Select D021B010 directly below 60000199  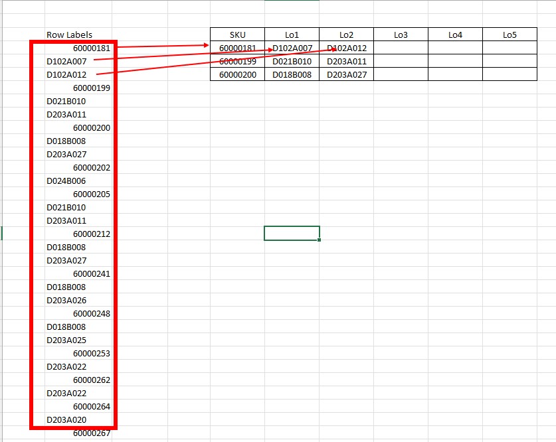(78, 101)
